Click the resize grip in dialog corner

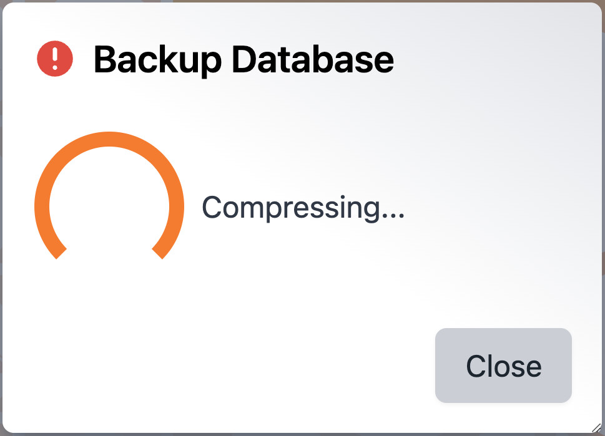tap(595, 427)
